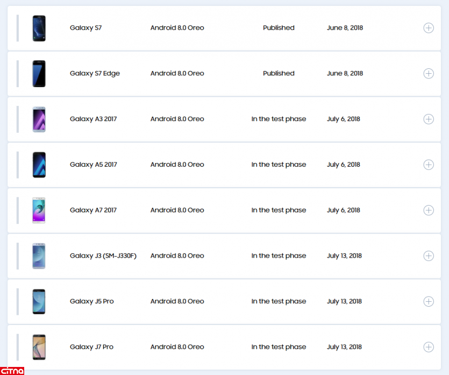This screenshot has width=449, height=375.
Task: Expand the Galaxy S7 Edge row details
Action: [429, 74]
